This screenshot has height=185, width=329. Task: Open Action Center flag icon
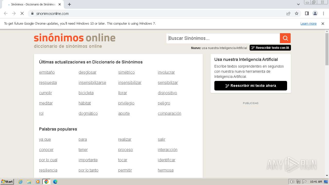[x=305, y=182]
